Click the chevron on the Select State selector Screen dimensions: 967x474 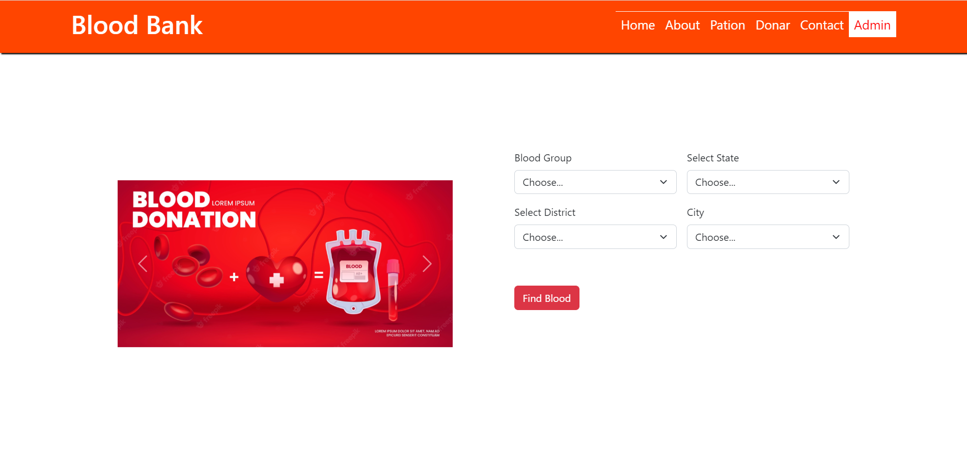click(x=836, y=182)
